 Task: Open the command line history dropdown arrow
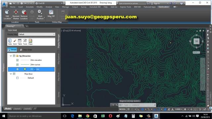155,105
